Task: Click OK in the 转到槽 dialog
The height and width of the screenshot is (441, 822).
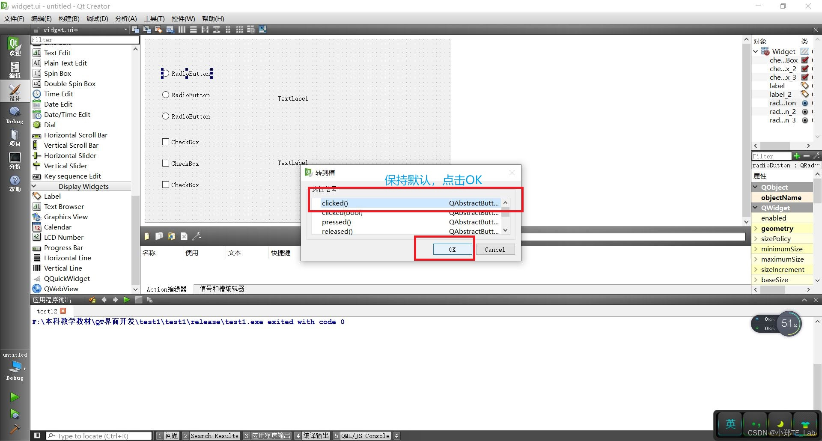Action: click(452, 249)
